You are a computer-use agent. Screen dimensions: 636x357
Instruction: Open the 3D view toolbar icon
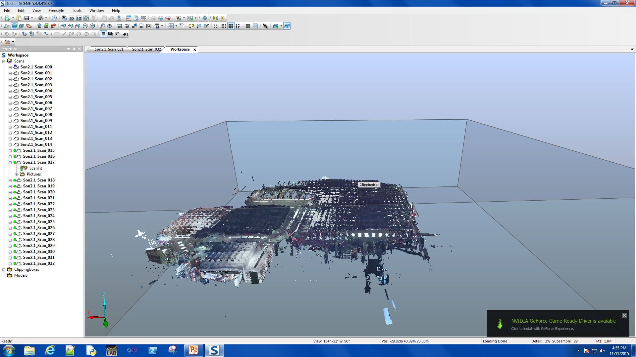pyautogui.click(x=71, y=18)
